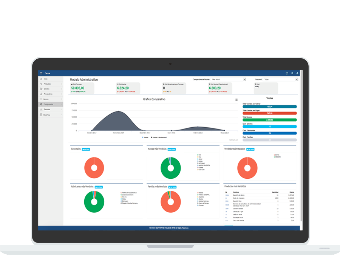Open the user profile icon
This screenshot has height=255, width=340.
(297, 73)
